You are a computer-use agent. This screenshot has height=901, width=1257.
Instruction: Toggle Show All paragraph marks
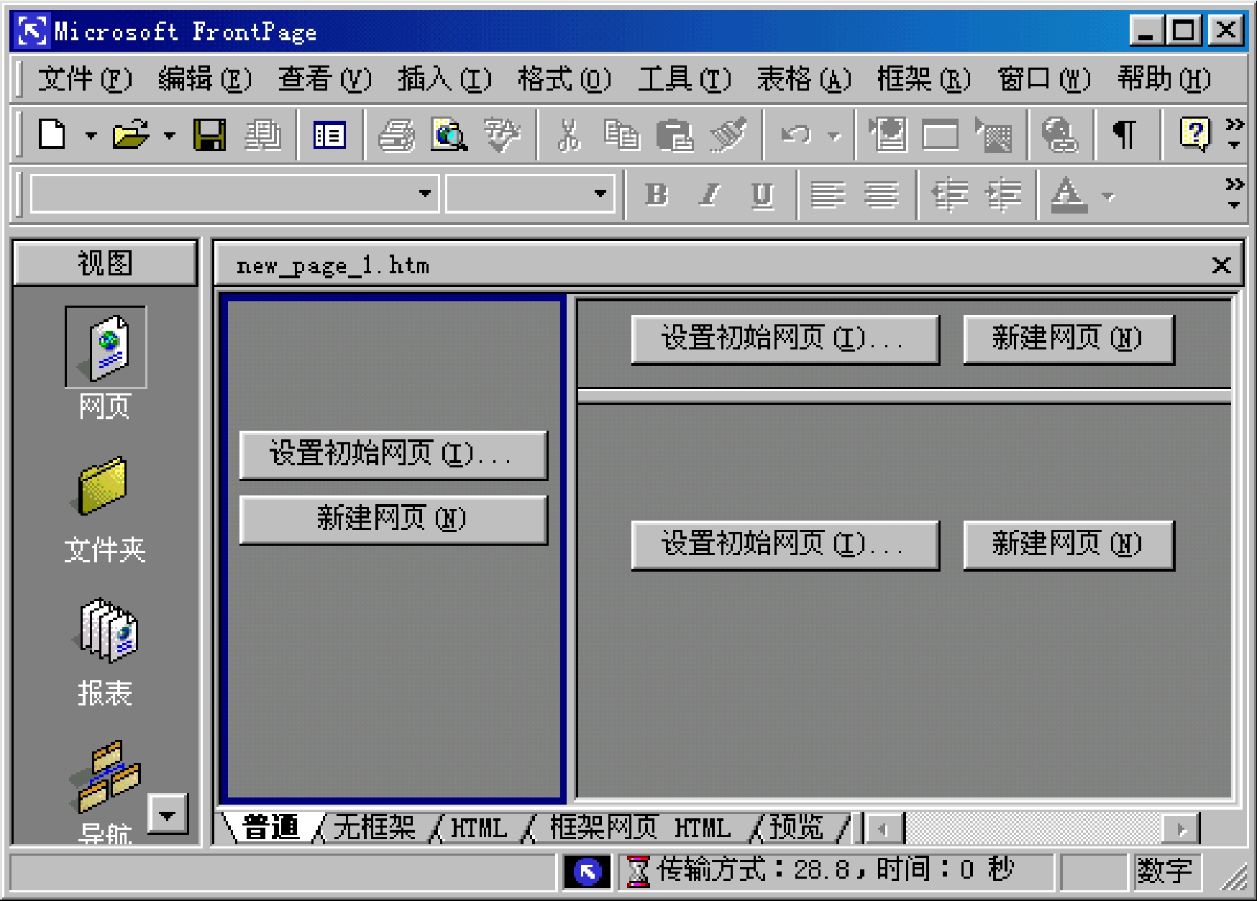pos(1125,134)
